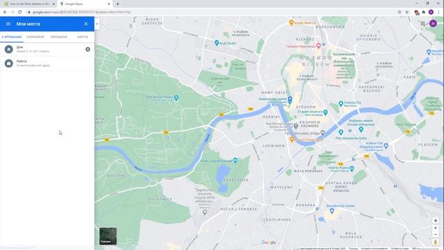Image resolution: width=444 pixels, height=250 pixels.
Task: Open Google apps grid
Action: (x=422, y=24)
